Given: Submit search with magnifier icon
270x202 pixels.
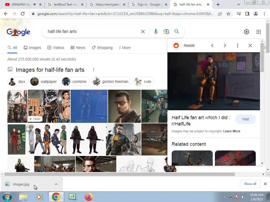Looking at the screenshot, I should pos(177,32).
